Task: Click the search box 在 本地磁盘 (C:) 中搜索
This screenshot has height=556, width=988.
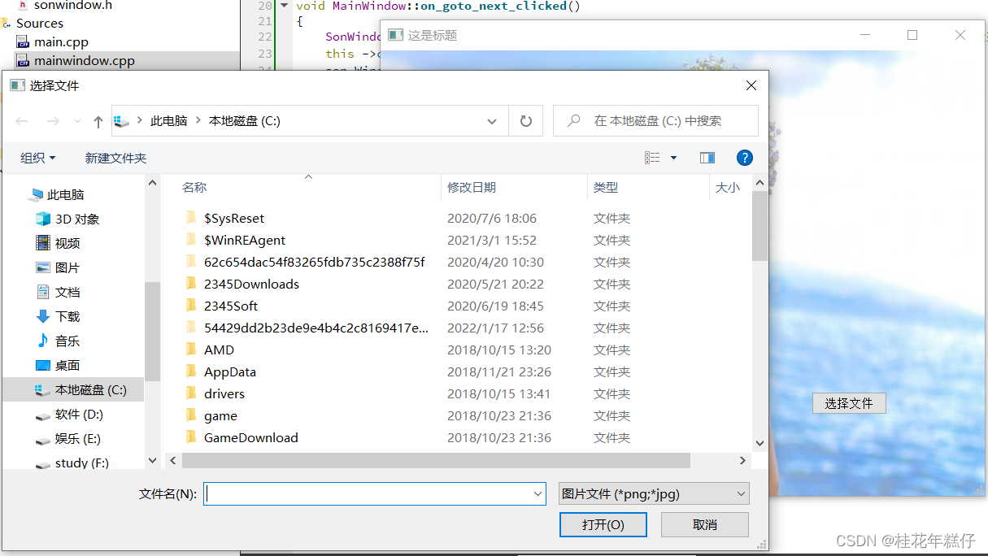Action: tap(655, 120)
